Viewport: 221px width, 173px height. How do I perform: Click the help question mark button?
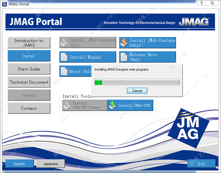point(202,3)
